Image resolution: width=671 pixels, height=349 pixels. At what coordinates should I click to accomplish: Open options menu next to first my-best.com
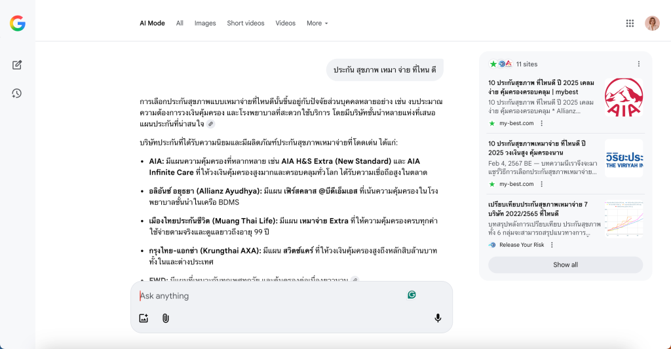pos(542,123)
